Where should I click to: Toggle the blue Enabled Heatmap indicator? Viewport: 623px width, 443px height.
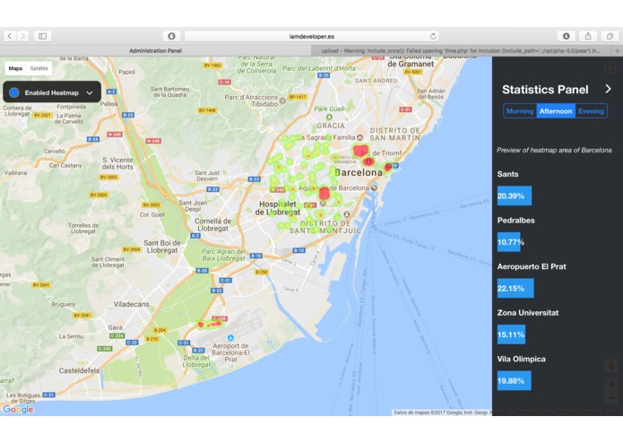coord(14,92)
